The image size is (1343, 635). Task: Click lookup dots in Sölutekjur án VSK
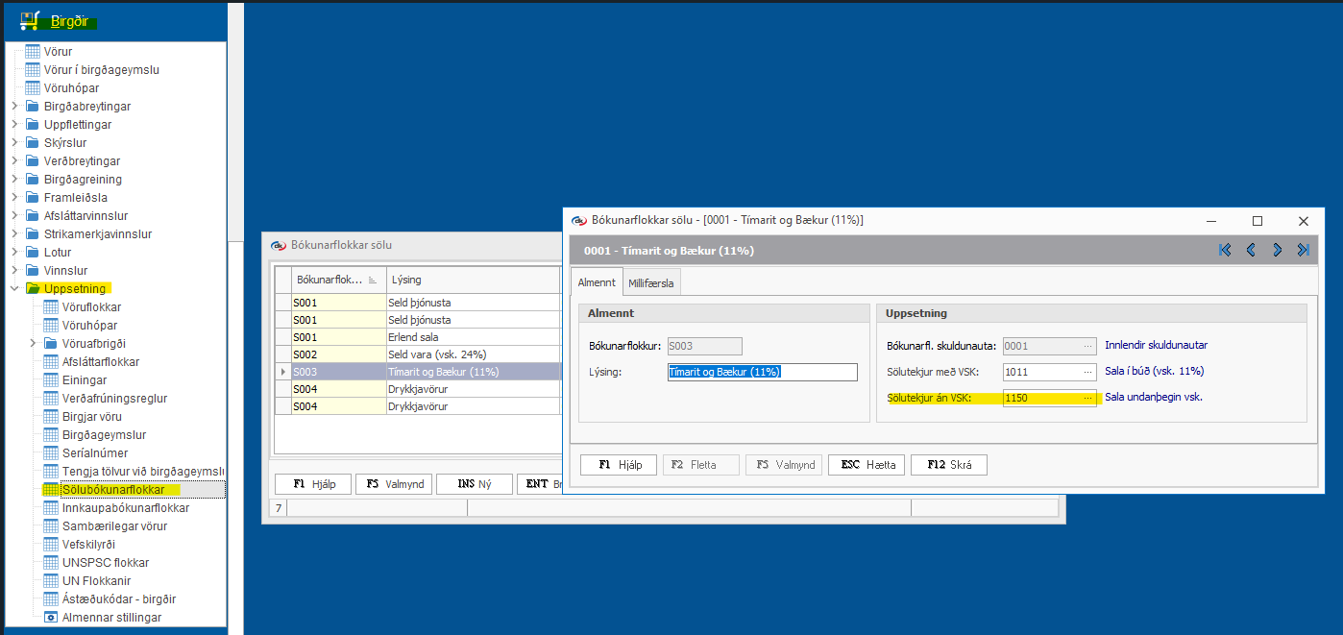coord(1087,398)
